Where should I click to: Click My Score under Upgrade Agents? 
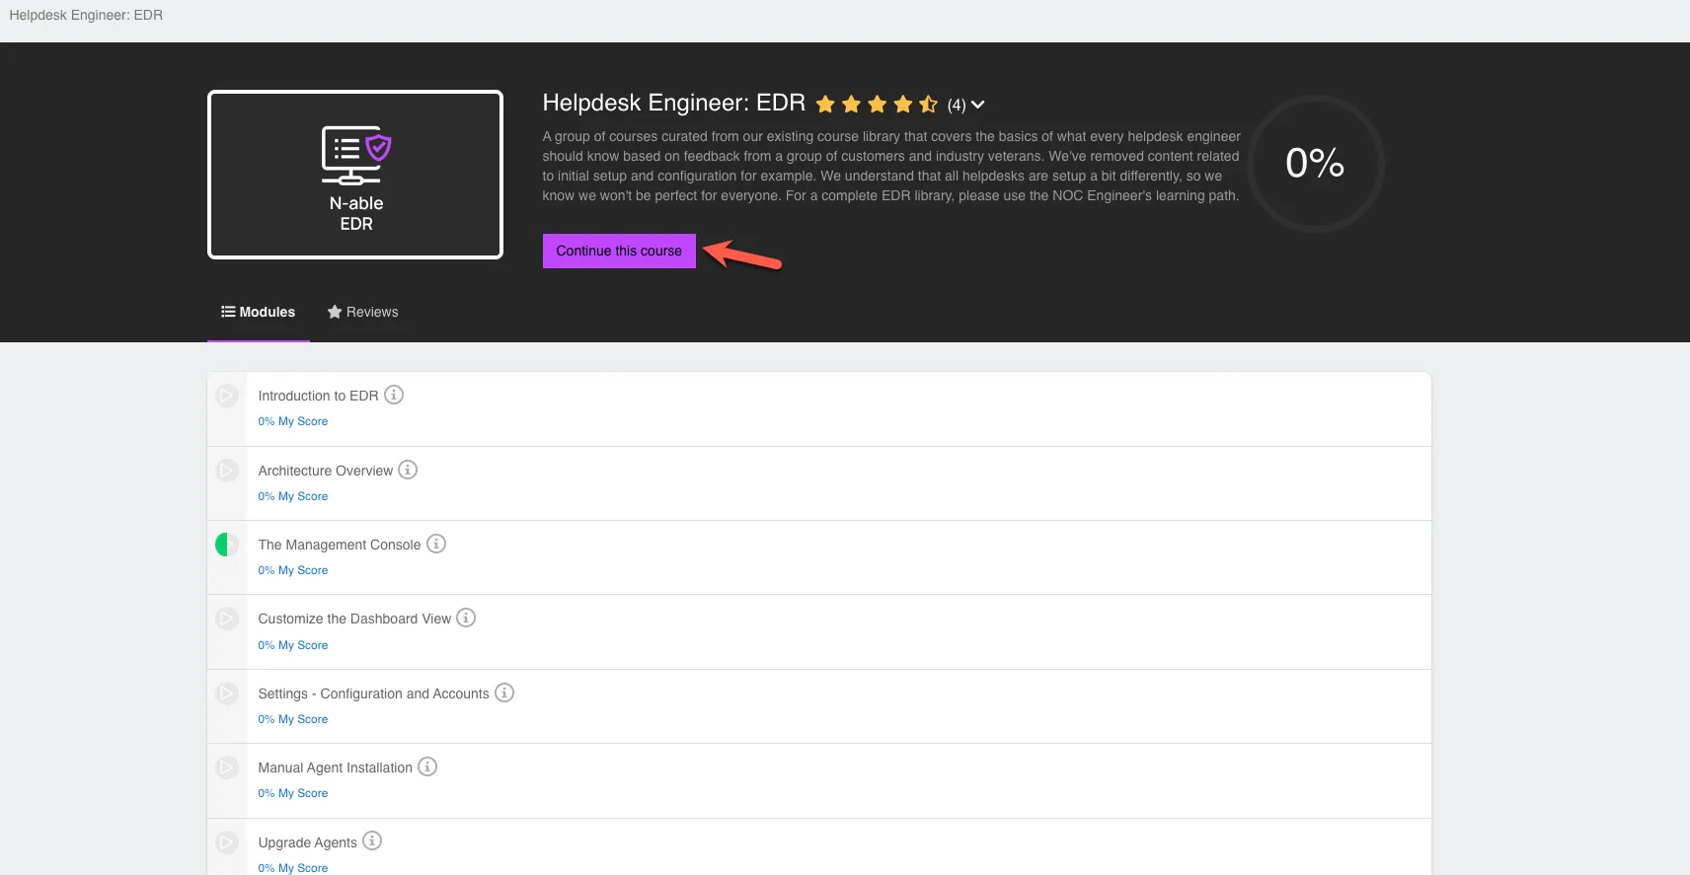pos(293,868)
